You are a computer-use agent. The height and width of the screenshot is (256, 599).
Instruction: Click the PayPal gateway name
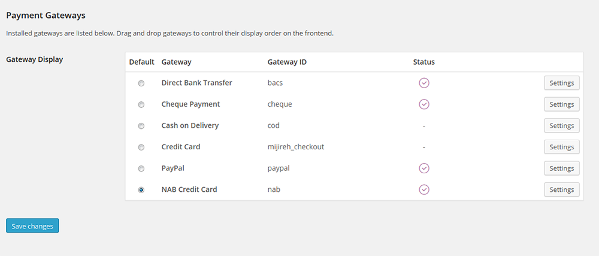tap(173, 168)
